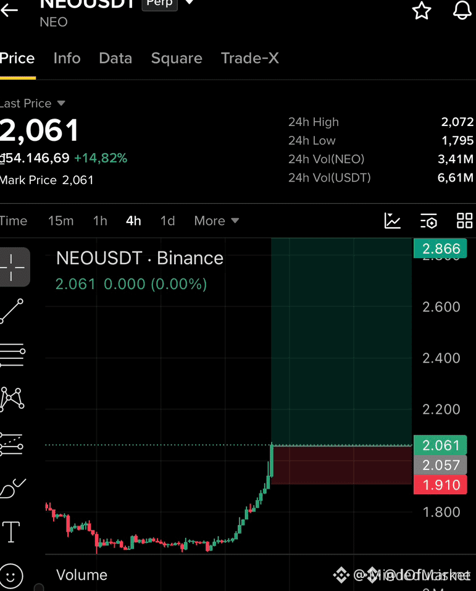Switch to the Info tab
This screenshot has width=476, height=591.
[x=67, y=59]
